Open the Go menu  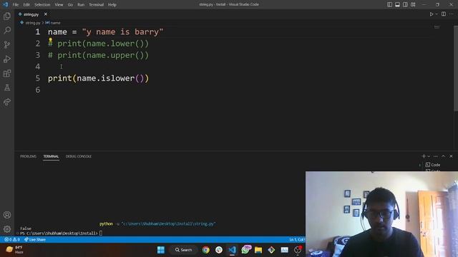(x=70, y=4)
